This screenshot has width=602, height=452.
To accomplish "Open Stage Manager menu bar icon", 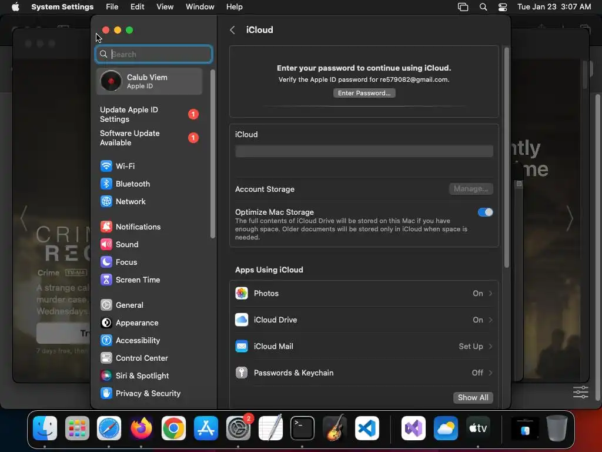I will click(463, 7).
